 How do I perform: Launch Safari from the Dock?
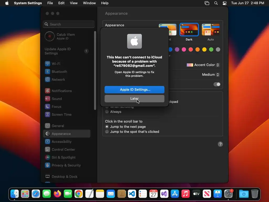(x=36, y=194)
